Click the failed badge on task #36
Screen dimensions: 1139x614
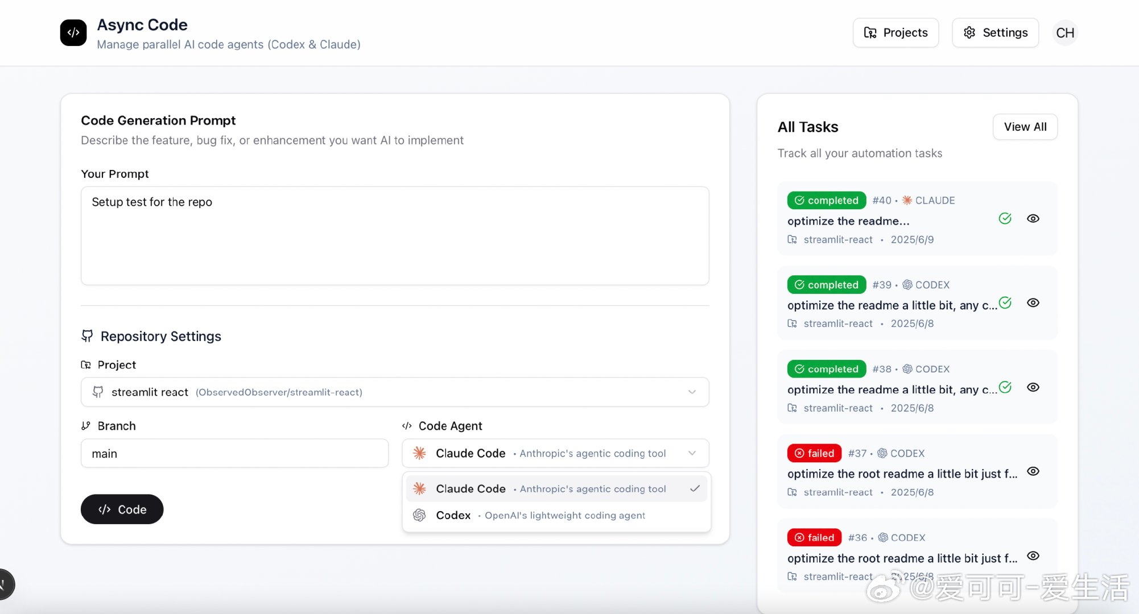click(814, 537)
